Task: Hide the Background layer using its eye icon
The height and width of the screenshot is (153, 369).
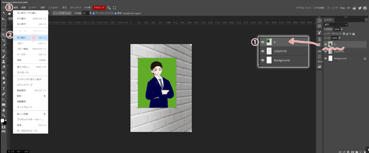Action: pyautogui.click(x=326, y=58)
